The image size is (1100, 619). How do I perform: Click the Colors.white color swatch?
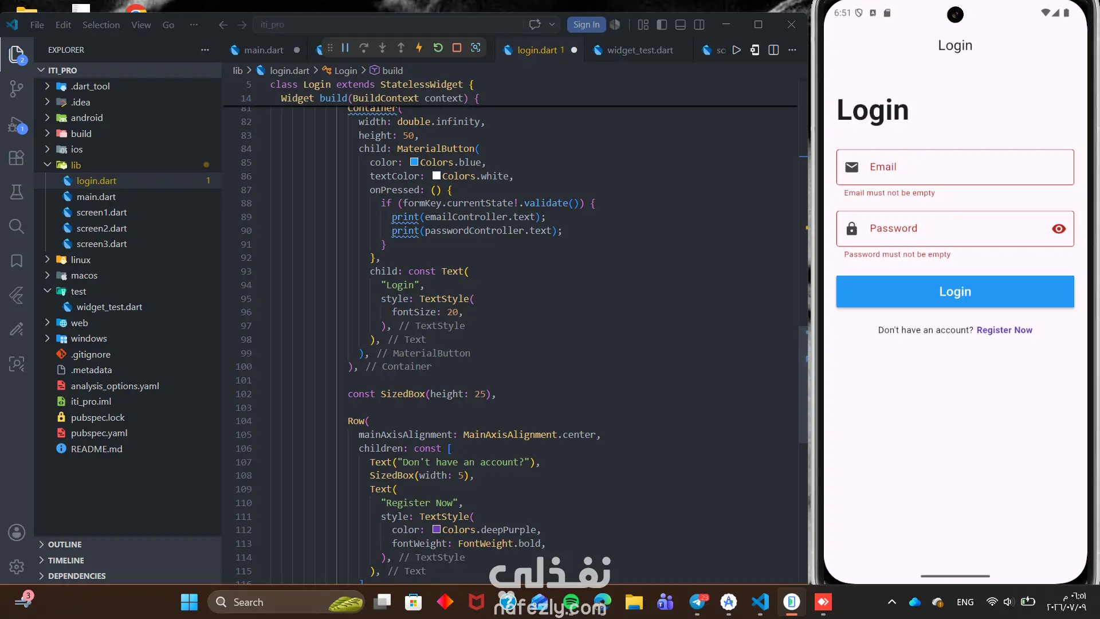point(437,176)
